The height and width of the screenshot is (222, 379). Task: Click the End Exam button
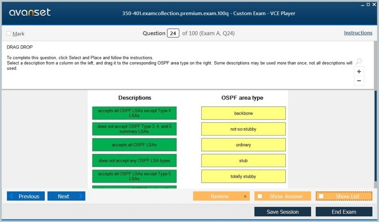click(x=344, y=212)
